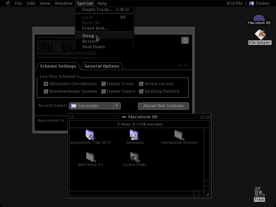Open the File menu
276x207 pixels.
coord(19,3)
